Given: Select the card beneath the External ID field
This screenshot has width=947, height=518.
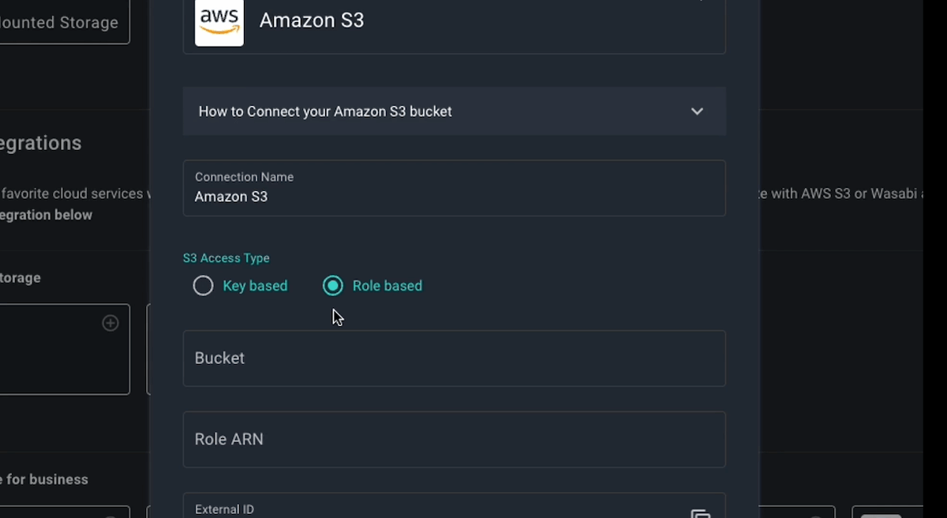Looking at the screenshot, I should coord(793,512).
